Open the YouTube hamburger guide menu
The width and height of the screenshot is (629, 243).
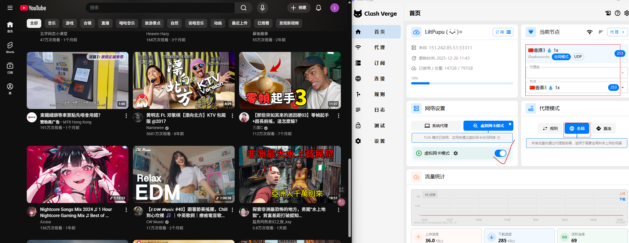[x=10, y=8]
